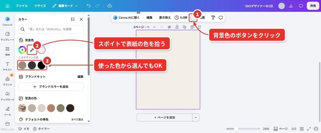Open the タイマー timer
Screen dimensions: 321x133
[41, 129]
